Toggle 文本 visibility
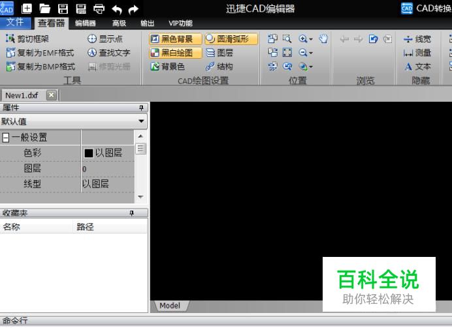 (417, 67)
